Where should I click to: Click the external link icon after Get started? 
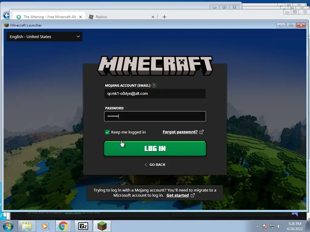point(193,195)
